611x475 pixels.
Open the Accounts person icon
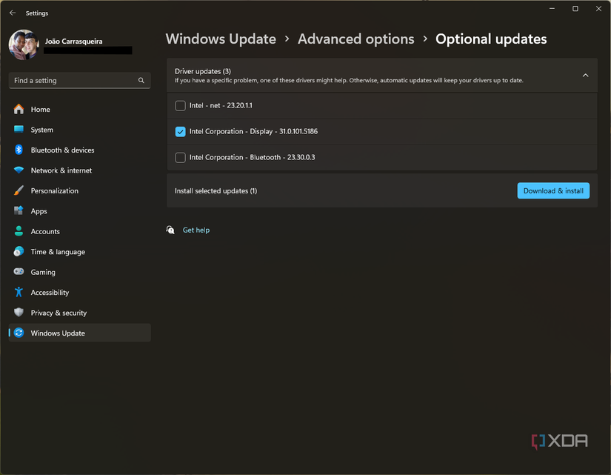coord(19,231)
